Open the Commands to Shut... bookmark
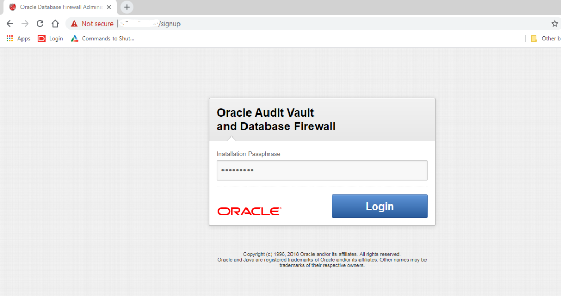Screen dimensions: 561x296 pos(102,38)
